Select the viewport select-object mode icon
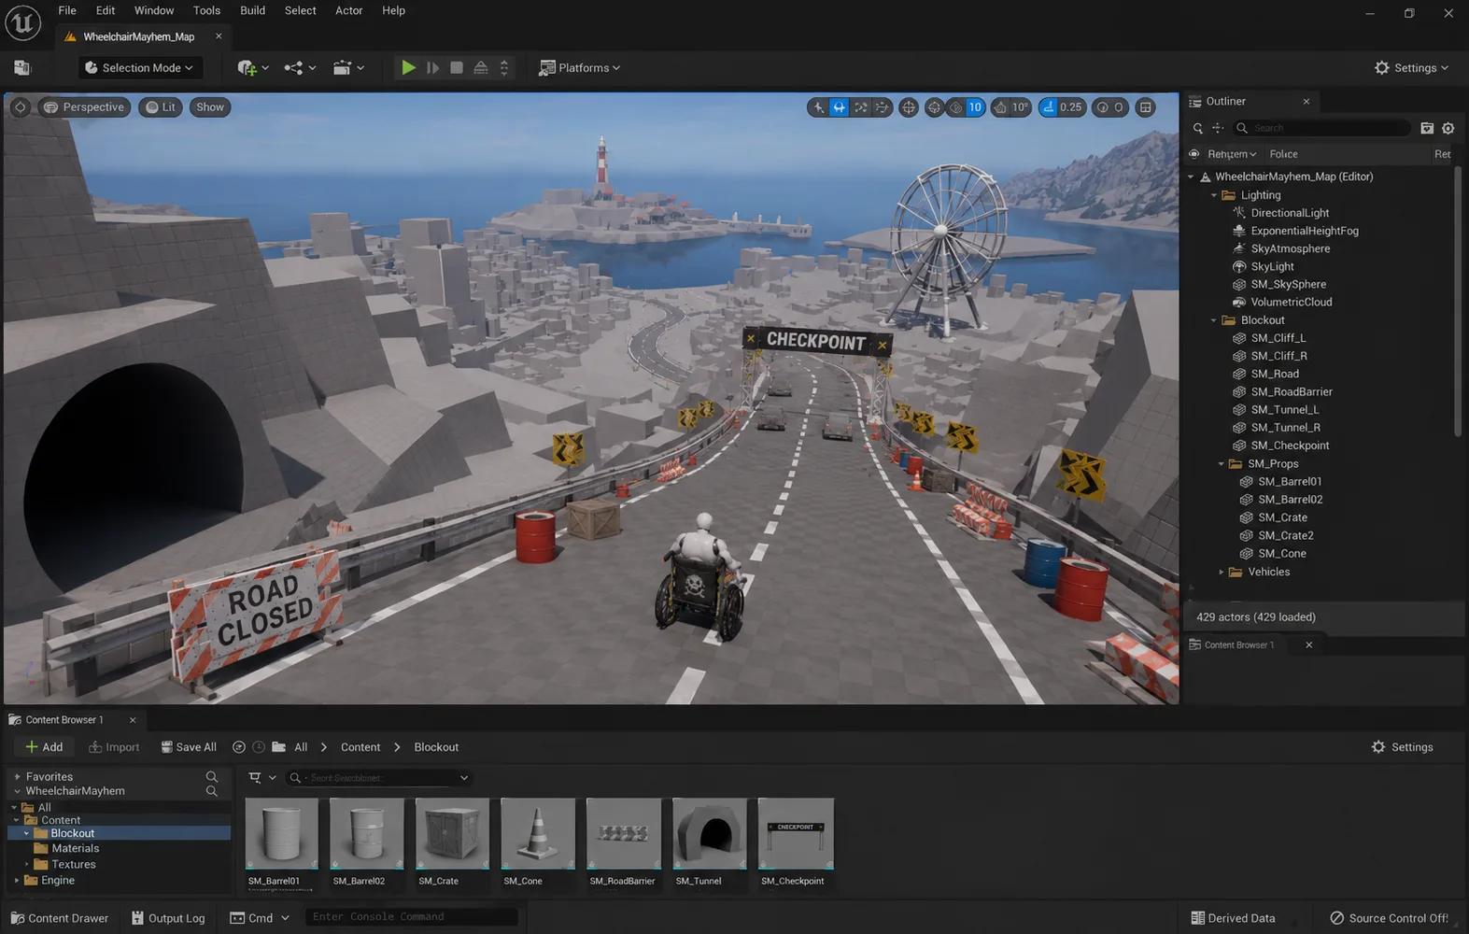The width and height of the screenshot is (1469, 934). (819, 107)
